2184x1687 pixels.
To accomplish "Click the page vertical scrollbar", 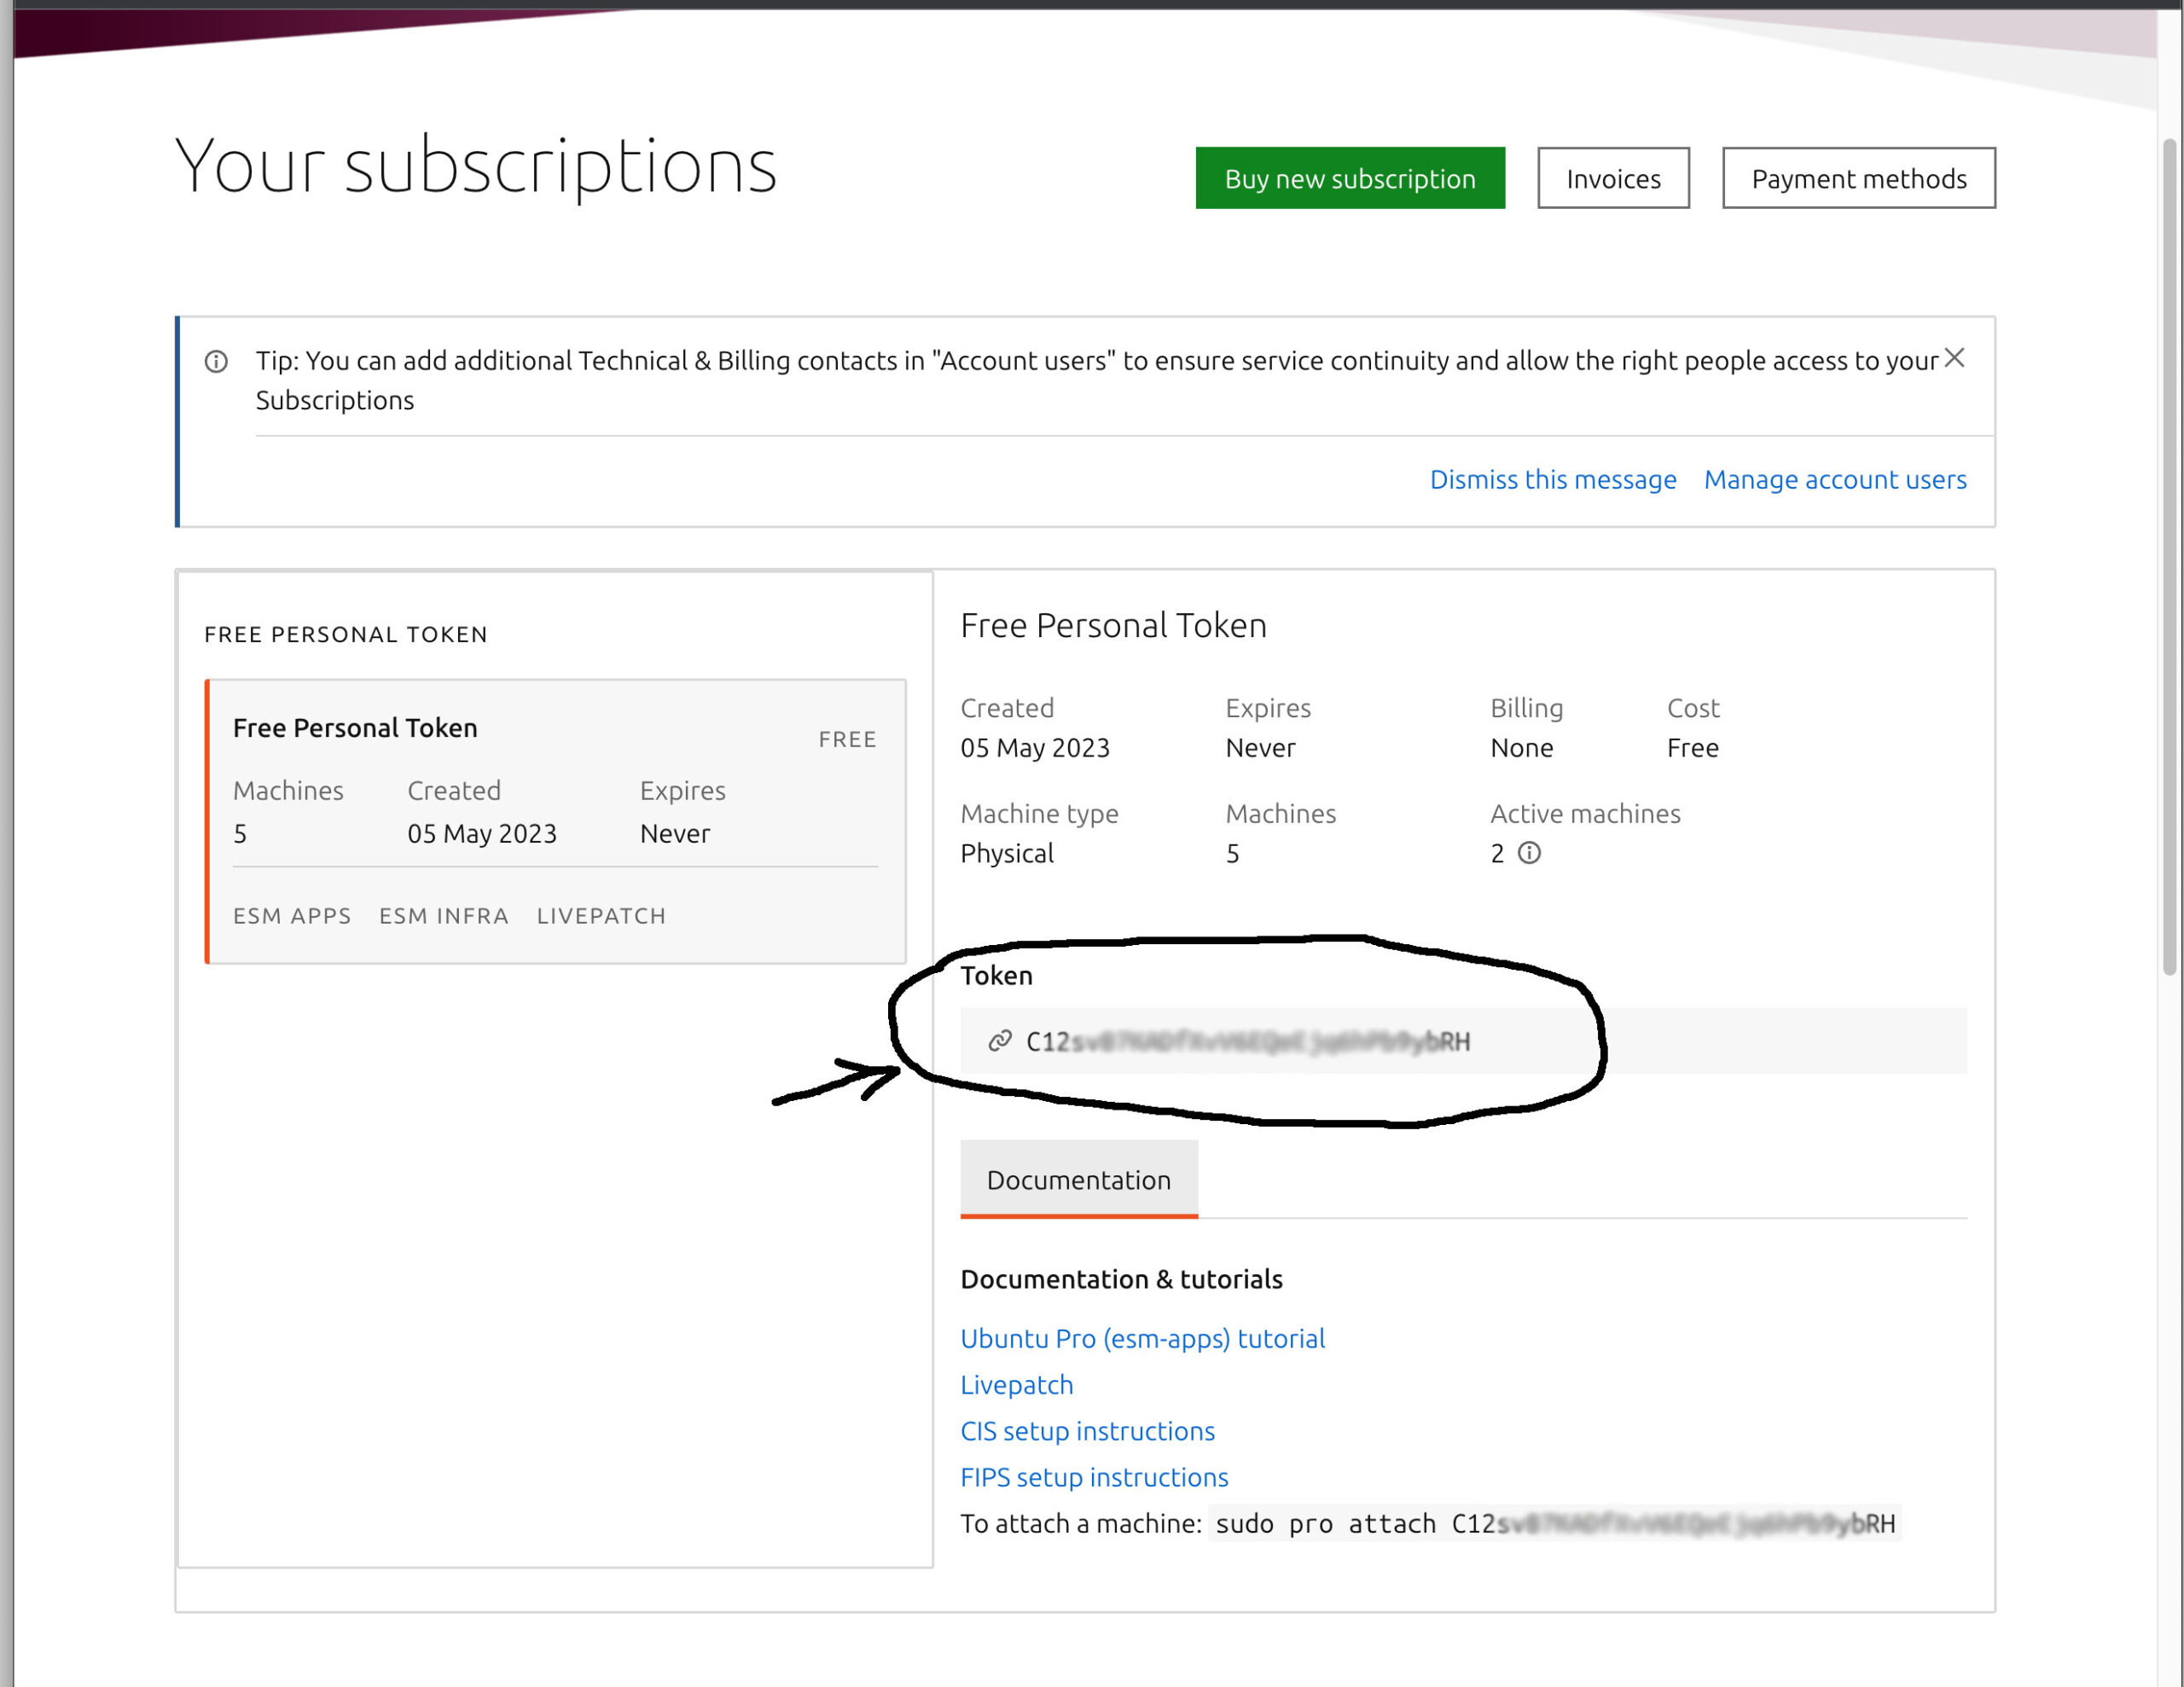I will [x=2169, y=555].
